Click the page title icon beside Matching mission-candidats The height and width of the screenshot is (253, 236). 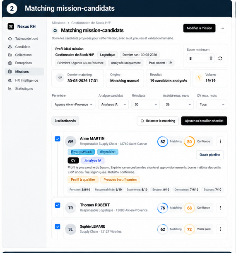point(55,30)
